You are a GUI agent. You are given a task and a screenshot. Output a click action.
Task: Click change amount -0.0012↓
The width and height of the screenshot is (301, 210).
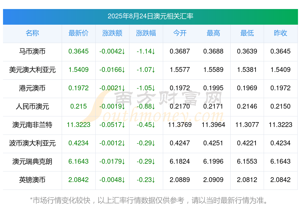point(112,143)
